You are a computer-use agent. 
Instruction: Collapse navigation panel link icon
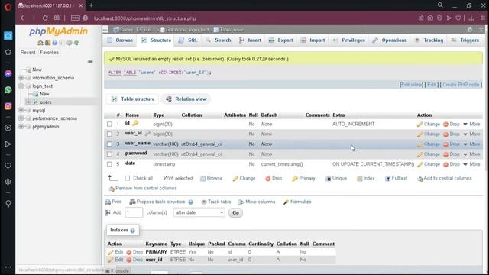(90, 61)
